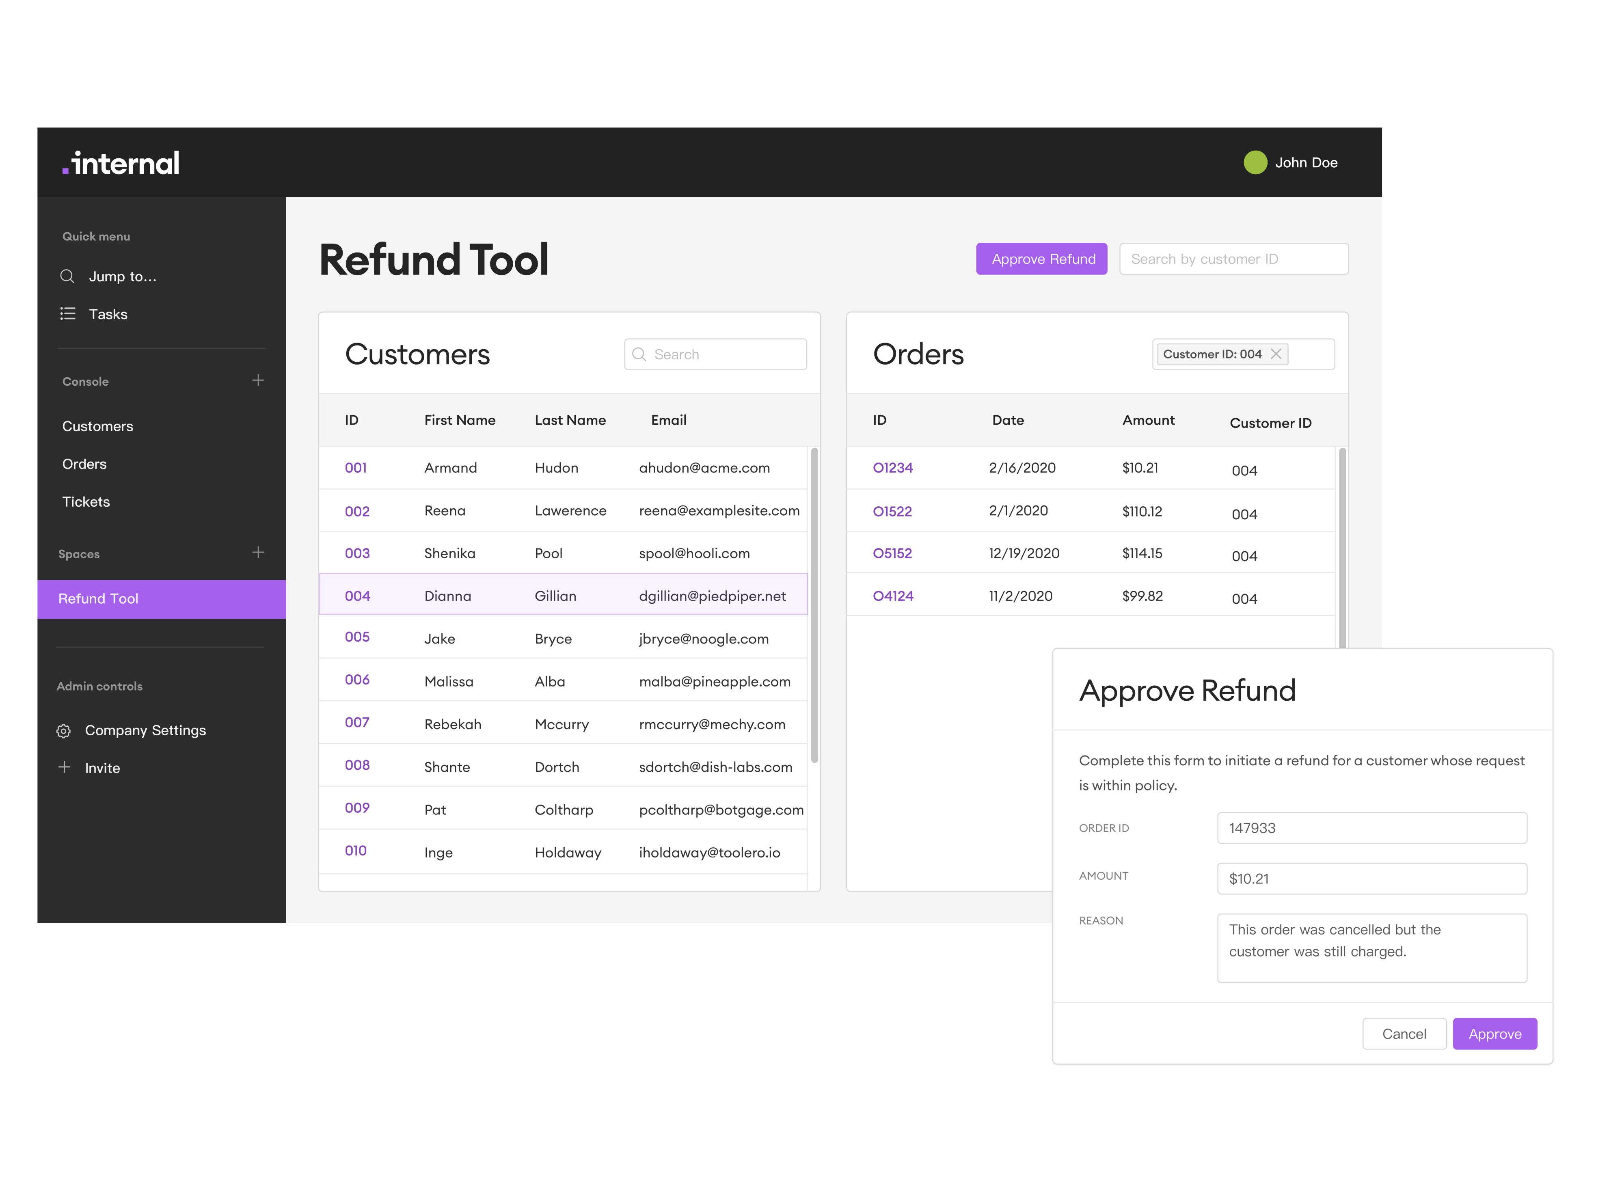Click the Last Name column header
This screenshot has width=1624, height=1192.
pyautogui.click(x=570, y=420)
